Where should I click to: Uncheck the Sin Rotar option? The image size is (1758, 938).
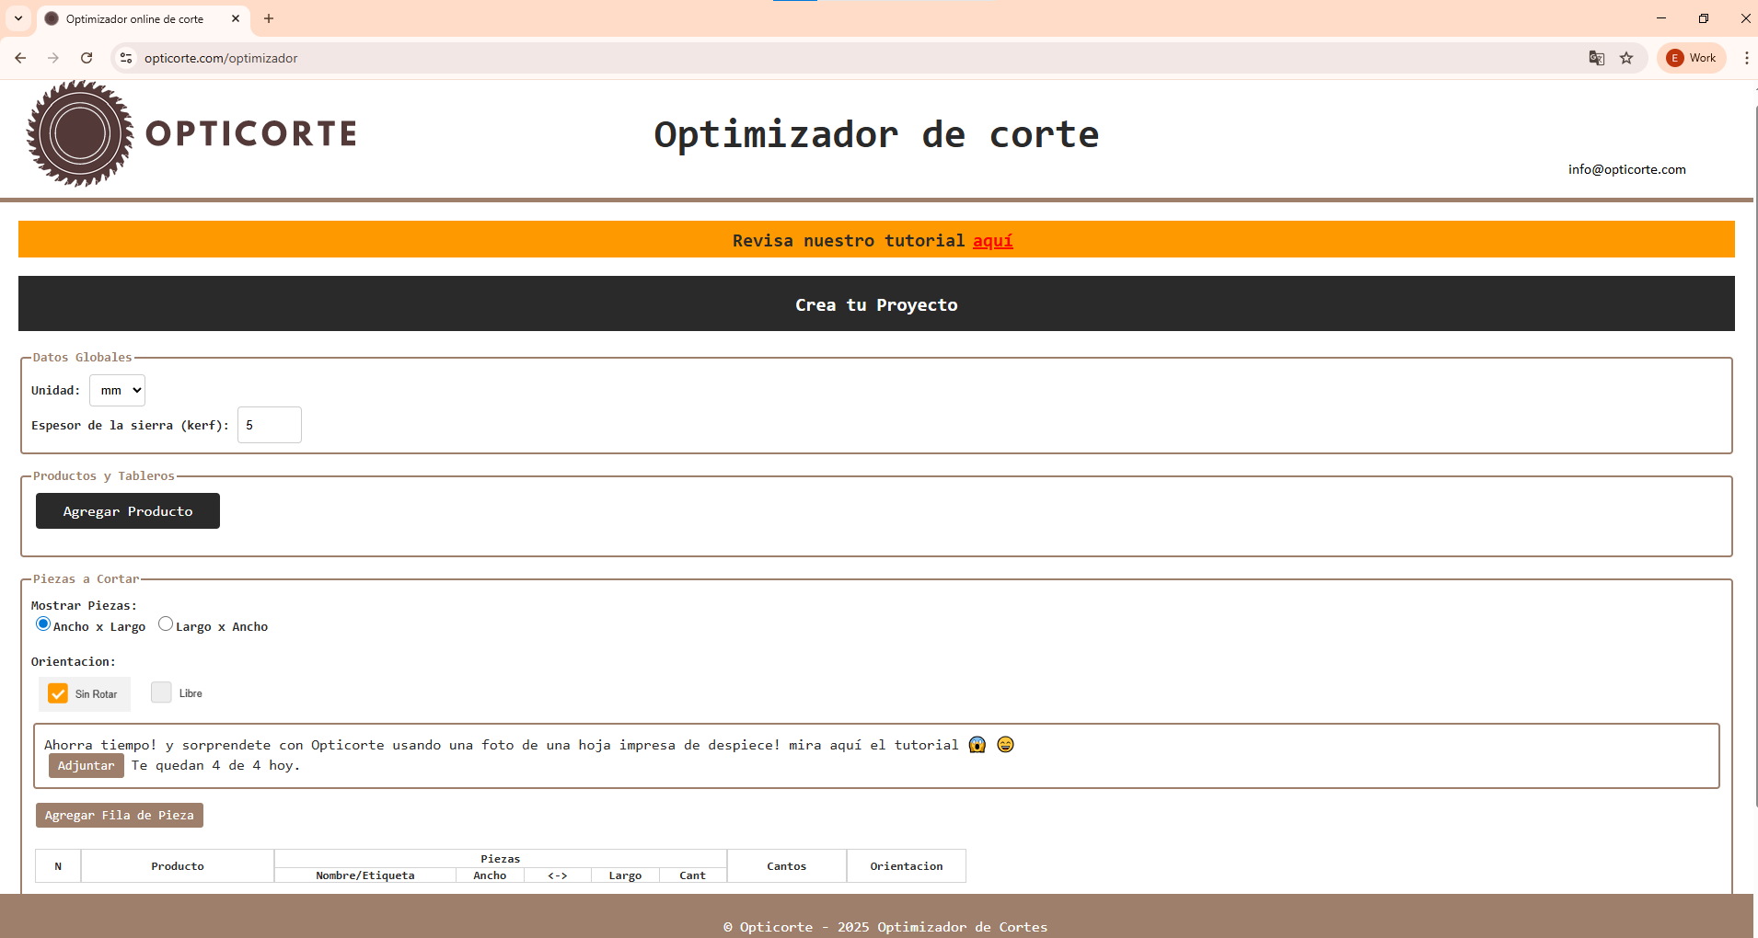click(x=59, y=693)
